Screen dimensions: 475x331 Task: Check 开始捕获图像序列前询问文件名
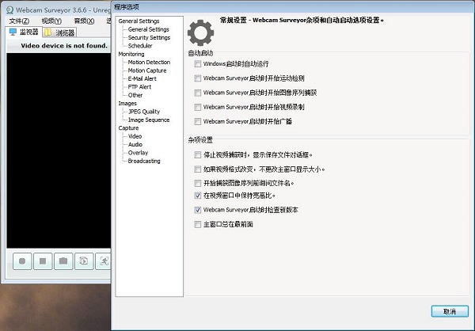[197, 184]
